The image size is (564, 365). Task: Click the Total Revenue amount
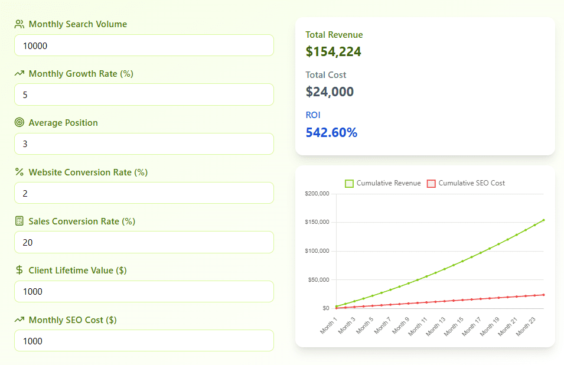point(334,51)
